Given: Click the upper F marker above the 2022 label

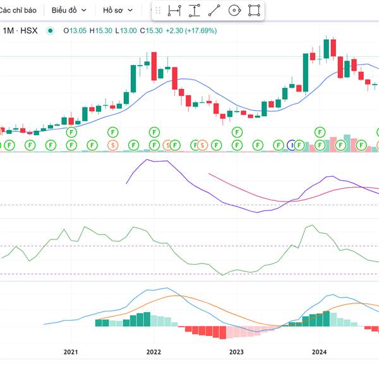Looking at the screenshot, I should (154, 132).
